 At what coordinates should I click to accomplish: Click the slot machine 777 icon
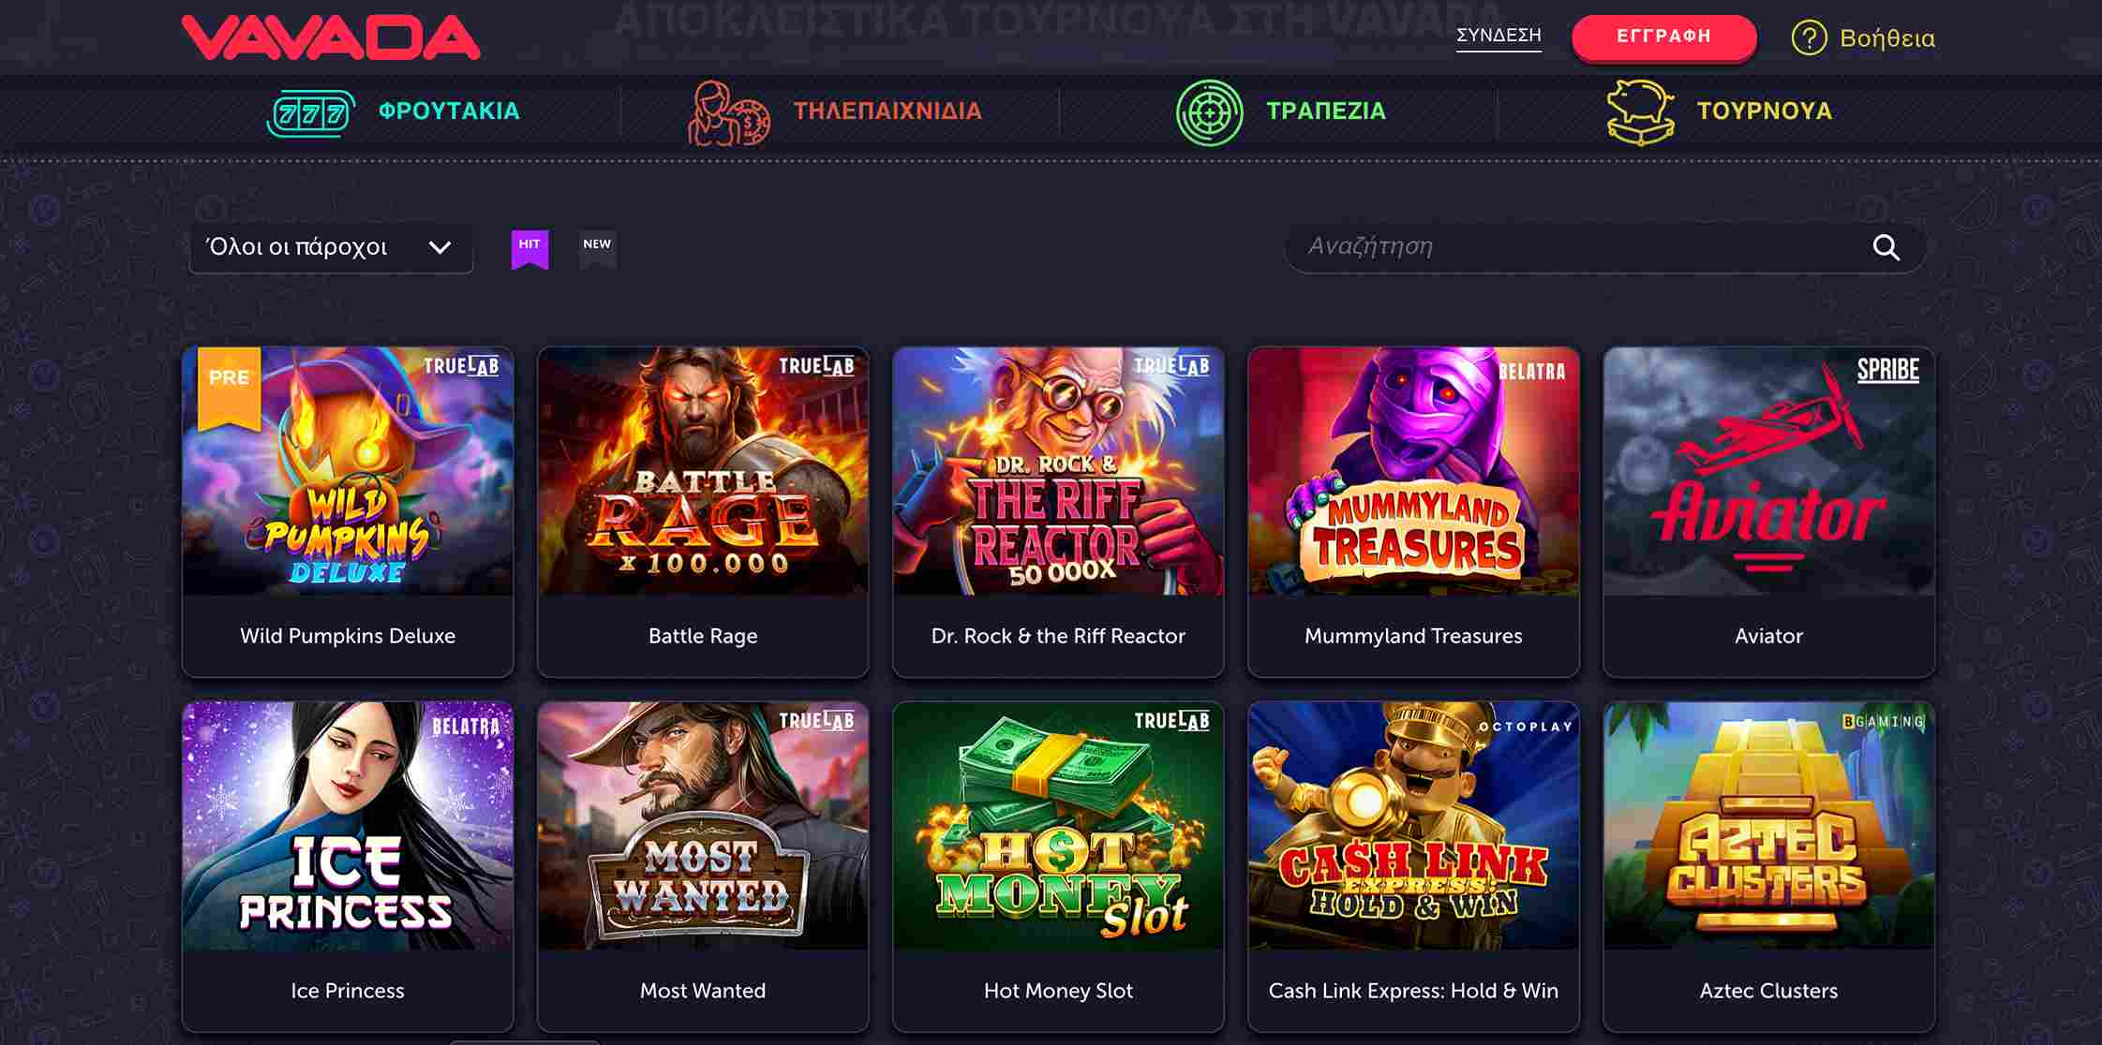tap(310, 113)
